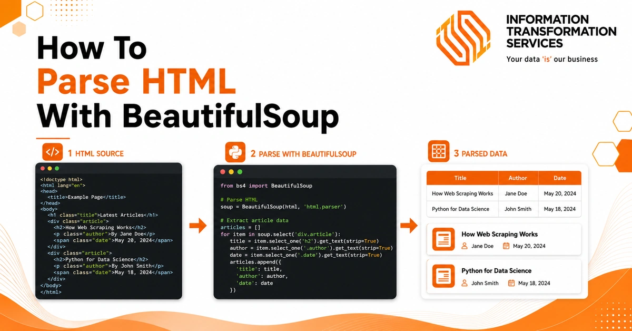Select the Date column header in the table
Viewport: 632px width, 331px height.
click(x=560, y=178)
